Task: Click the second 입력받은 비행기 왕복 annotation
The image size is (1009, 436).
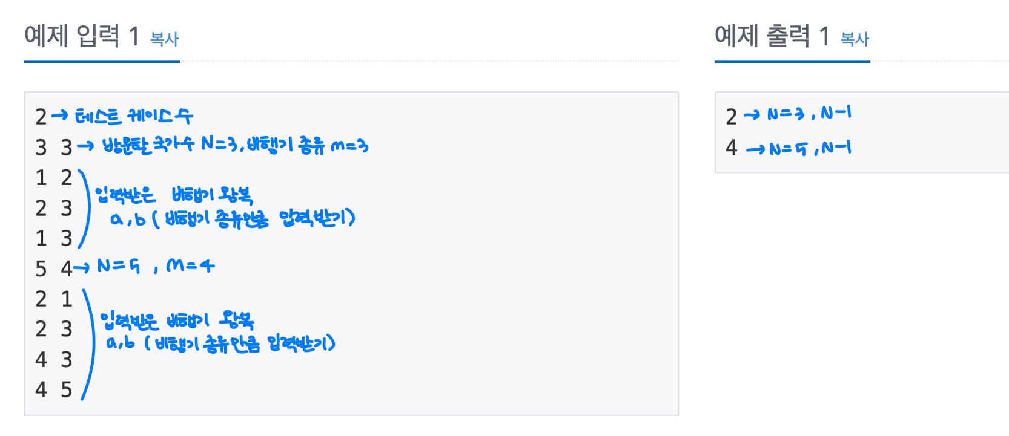Action: 177,320
